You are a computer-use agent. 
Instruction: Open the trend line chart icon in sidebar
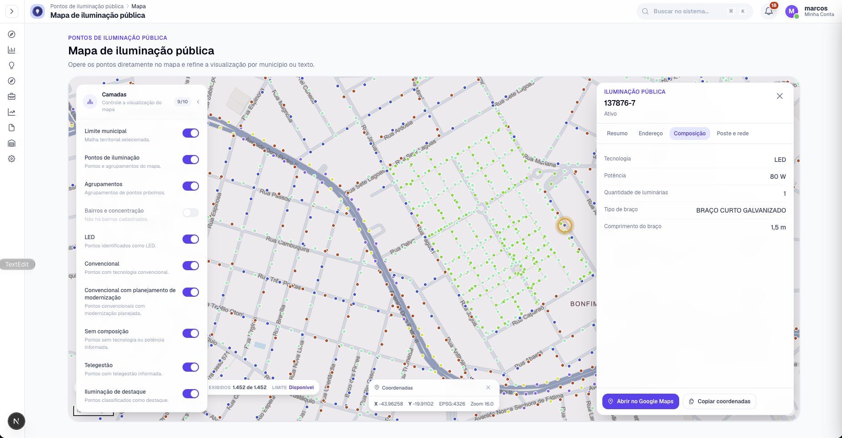pos(12,112)
